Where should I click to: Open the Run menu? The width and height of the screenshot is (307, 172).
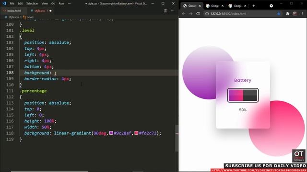pyautogui.click(x=61, y=3)
